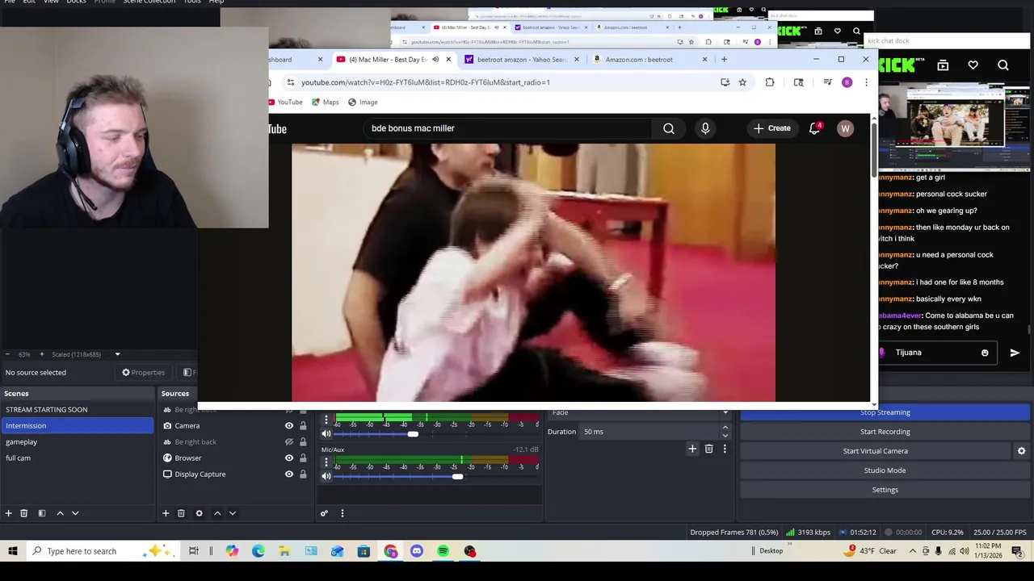Remove the selected scene with the trash icon

pos(23,513)
